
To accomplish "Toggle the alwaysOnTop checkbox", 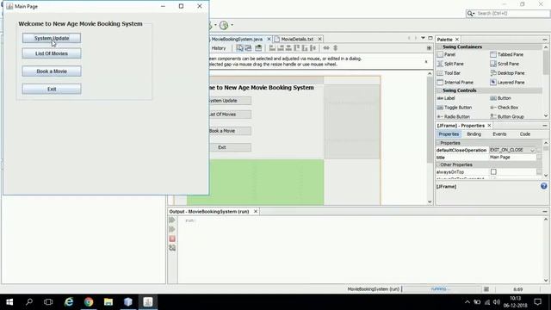I will [x=493, y=172].
